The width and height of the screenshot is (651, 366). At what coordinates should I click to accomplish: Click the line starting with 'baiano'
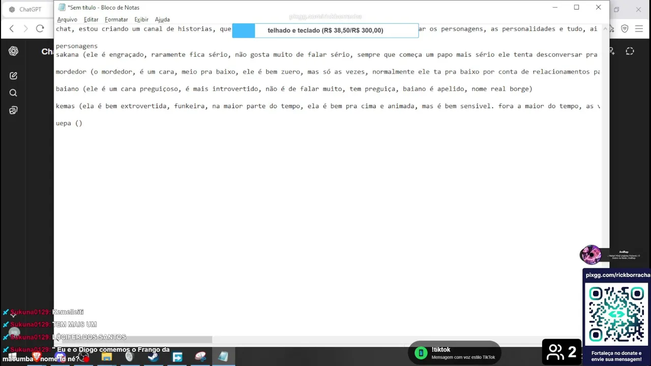(x=294, y=89)
